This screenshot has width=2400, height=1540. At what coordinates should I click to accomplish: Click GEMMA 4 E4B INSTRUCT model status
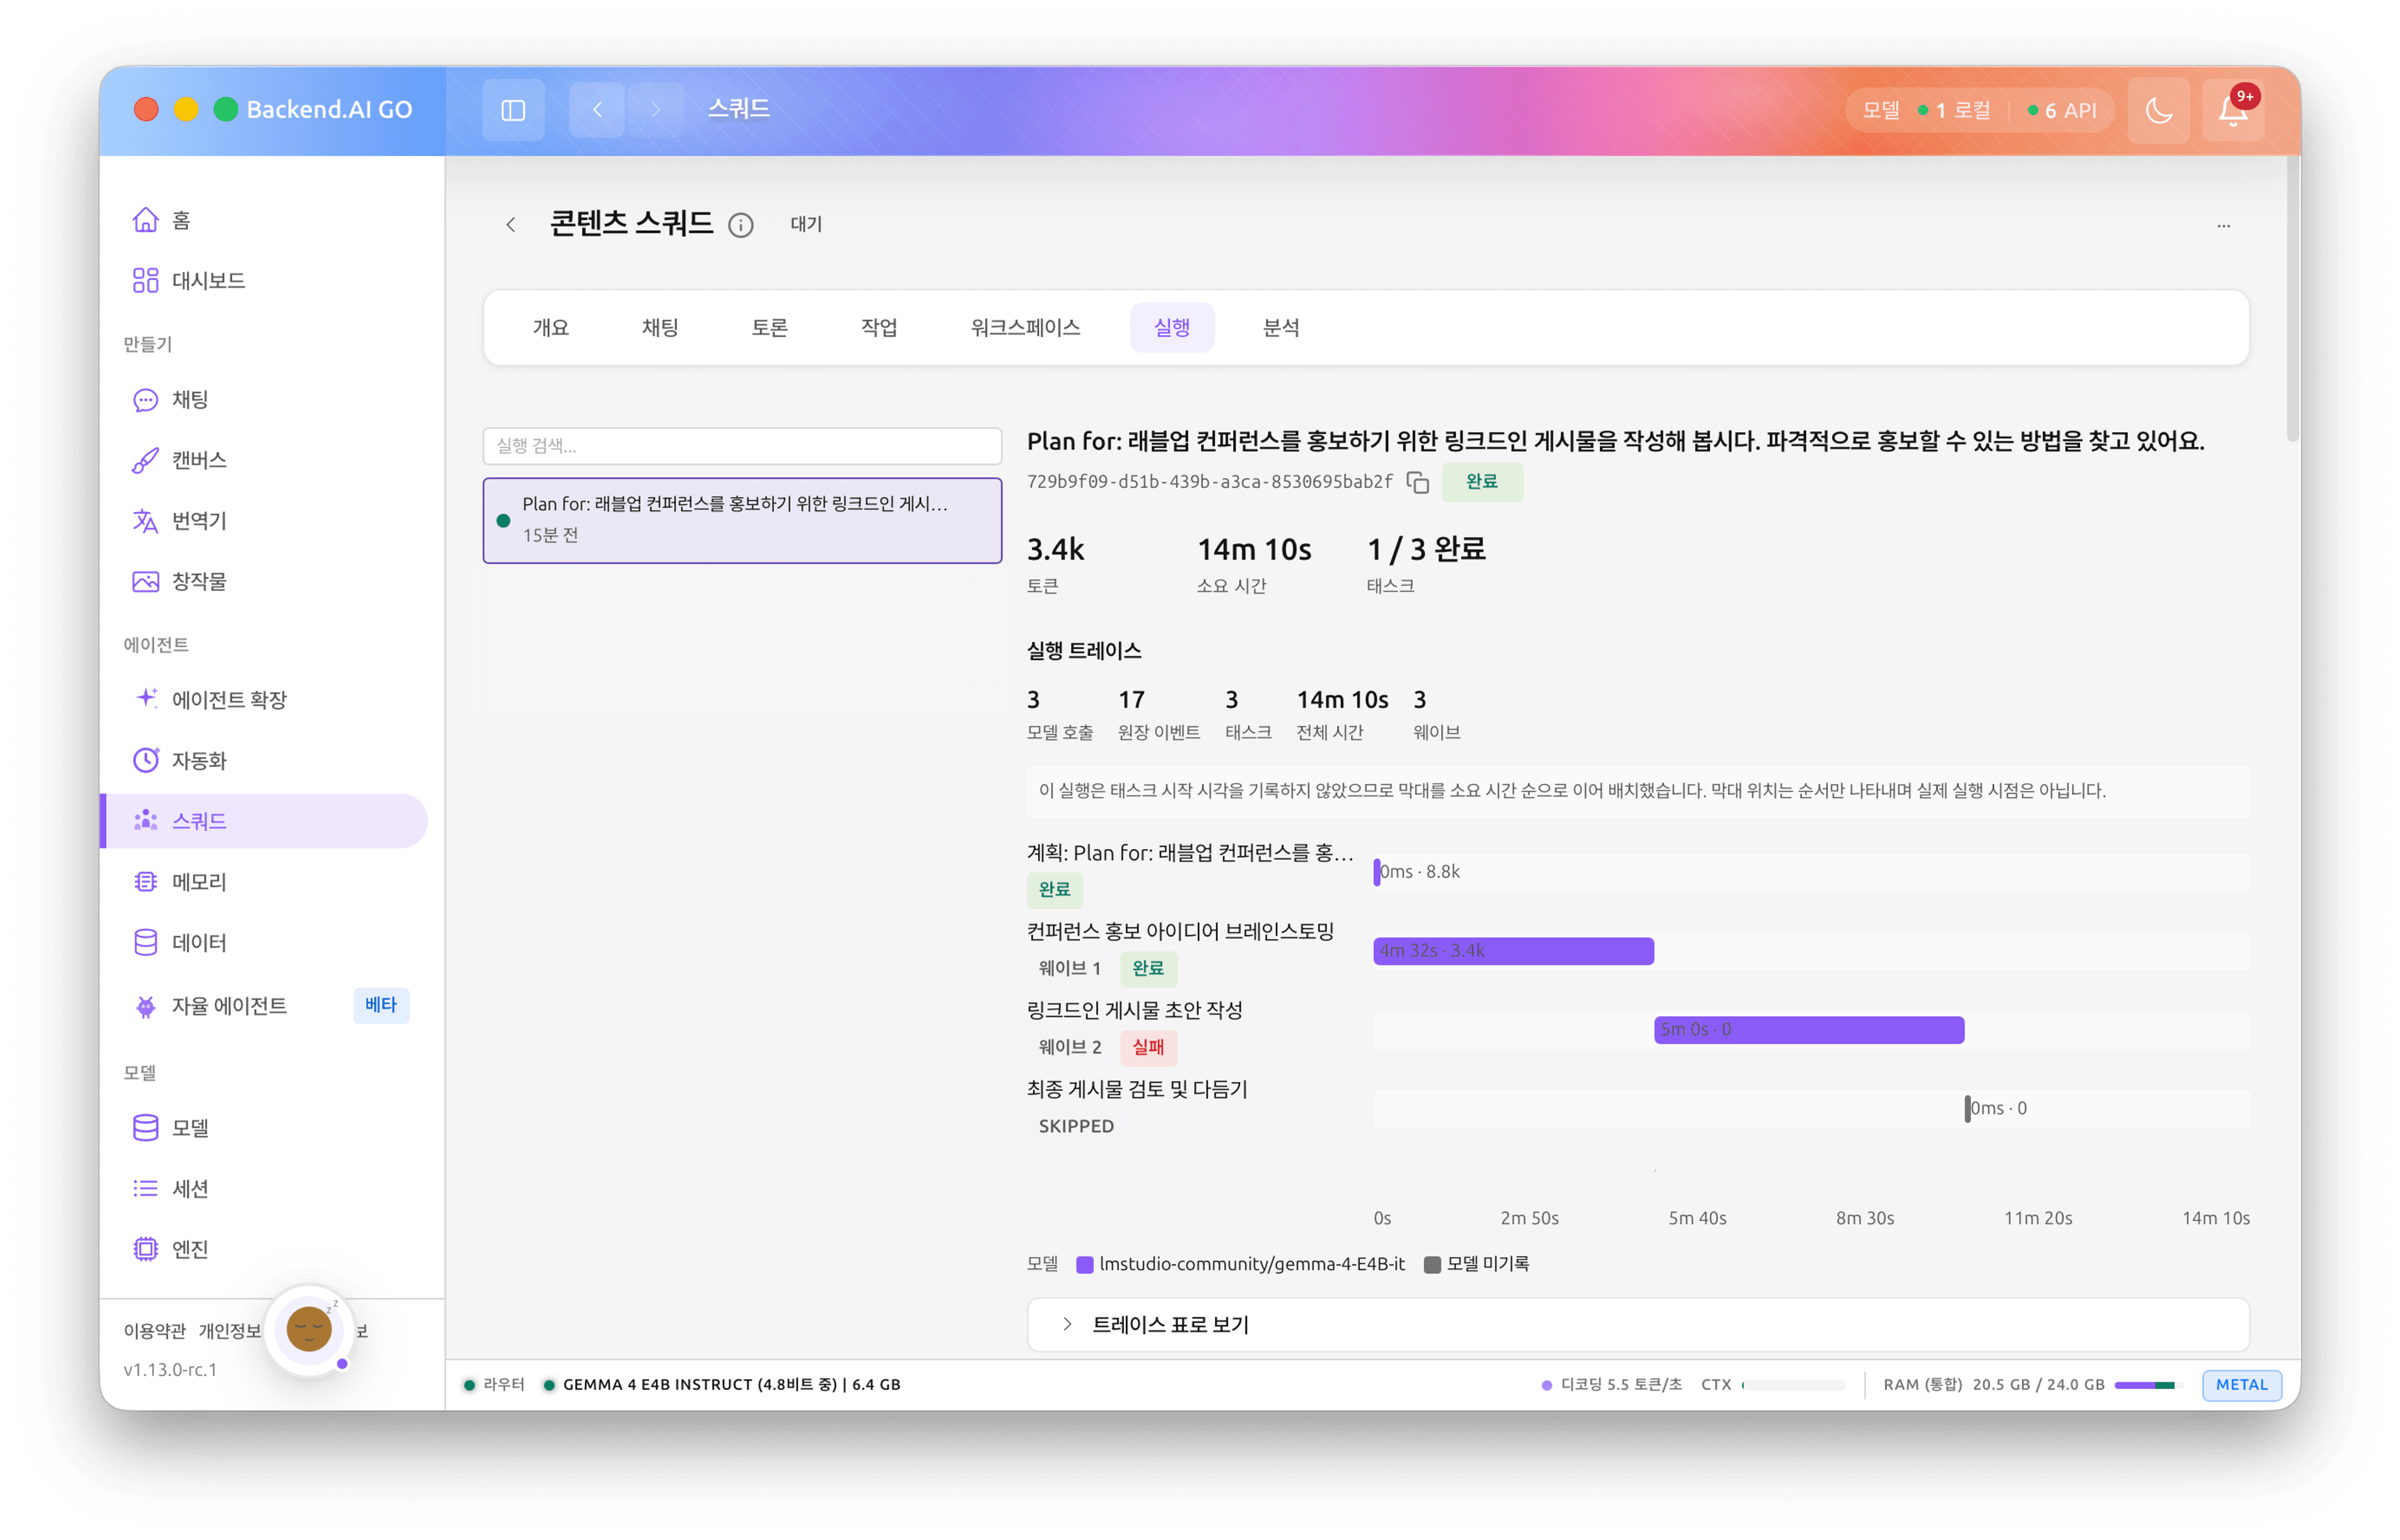pyautogui.click(x=723, y=1385)
